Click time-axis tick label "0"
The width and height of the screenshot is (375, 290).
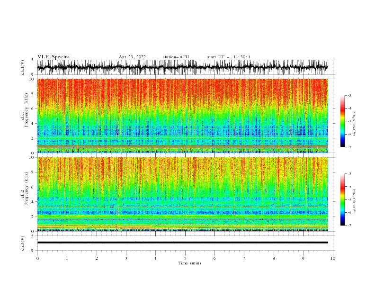coord(37,258)
